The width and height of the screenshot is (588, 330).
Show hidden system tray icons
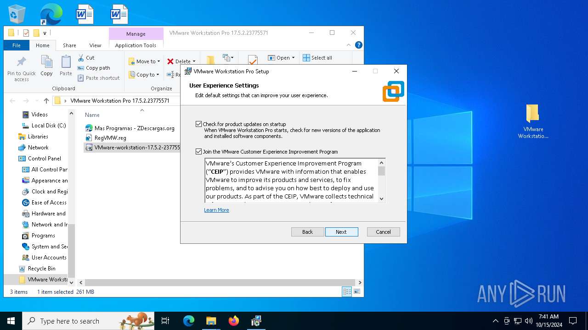click(495, 321)
